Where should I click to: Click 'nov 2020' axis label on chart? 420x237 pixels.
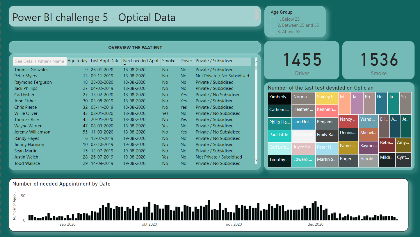click(x=234, y=224)
